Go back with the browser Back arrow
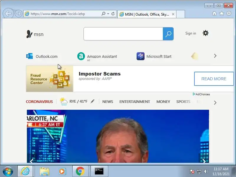 point(8,14)
